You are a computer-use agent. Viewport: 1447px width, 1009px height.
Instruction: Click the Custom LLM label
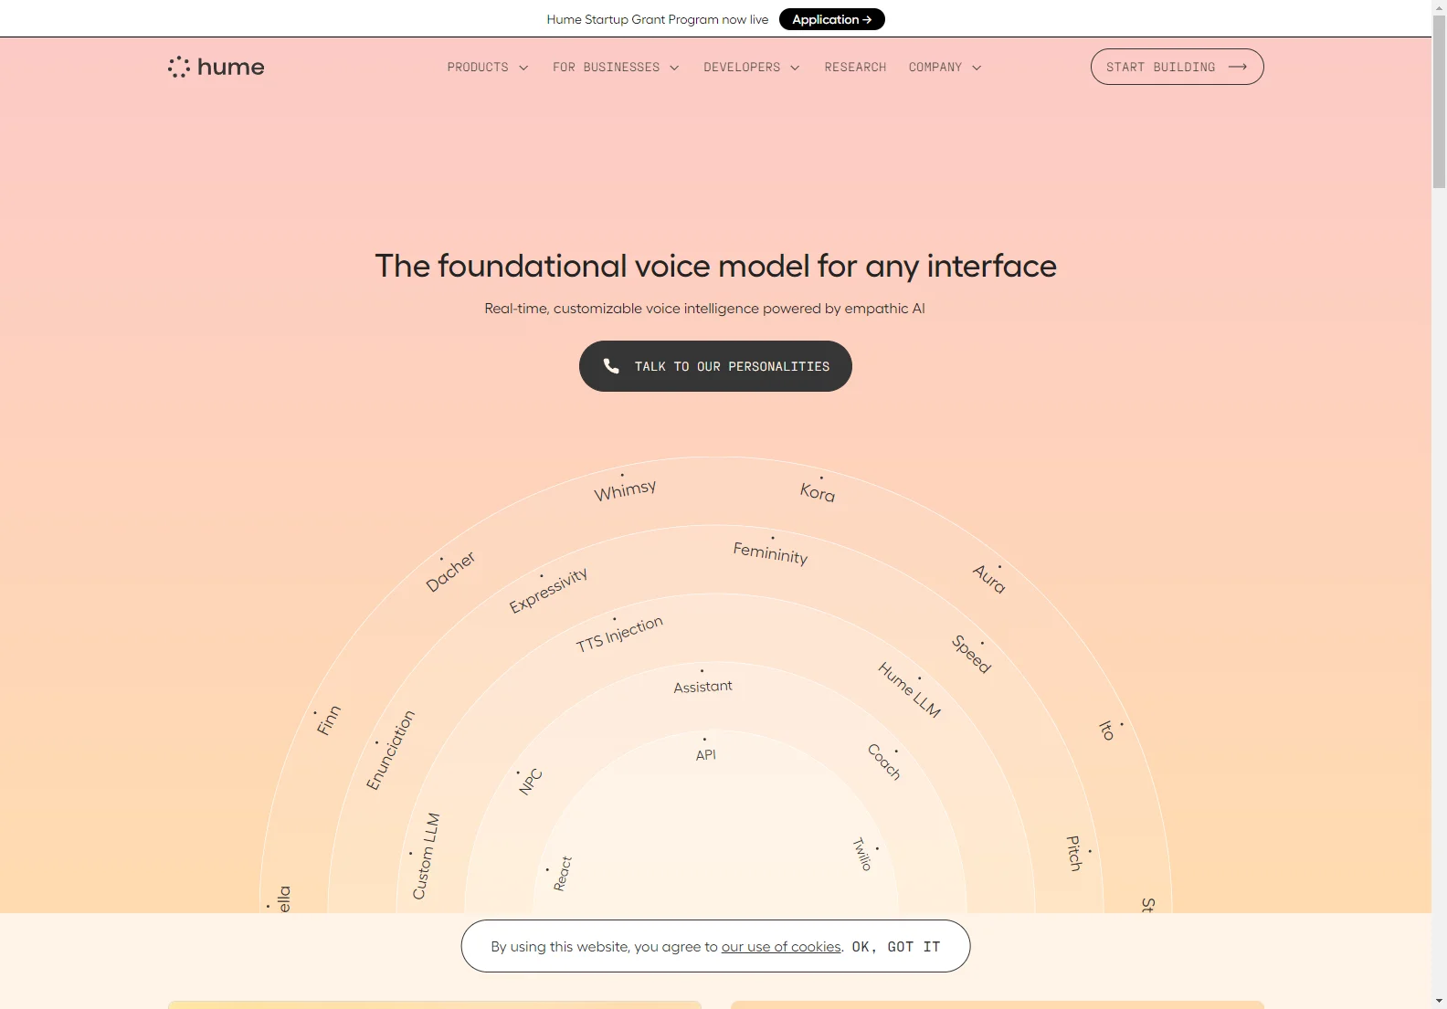click(427, 856)
